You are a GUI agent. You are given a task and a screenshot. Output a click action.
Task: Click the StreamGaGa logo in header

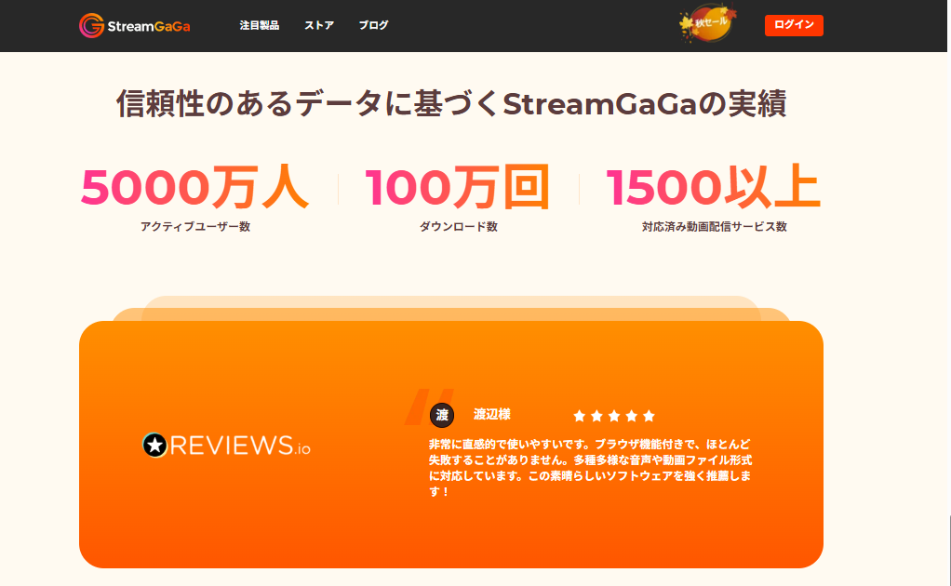[x=135, y=25]
